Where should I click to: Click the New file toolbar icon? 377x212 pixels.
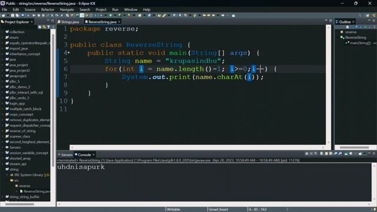[3, 15]
